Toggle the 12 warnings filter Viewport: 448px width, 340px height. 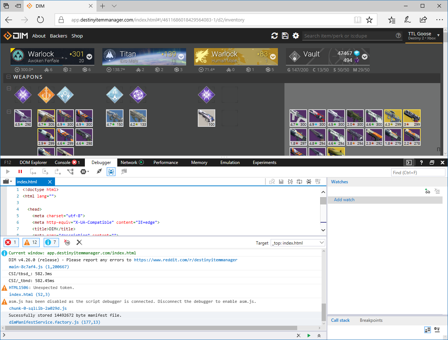point(31,242)
